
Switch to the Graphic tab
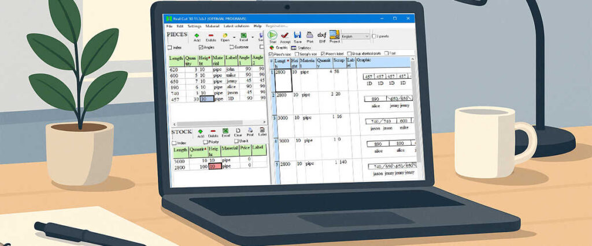279,48
